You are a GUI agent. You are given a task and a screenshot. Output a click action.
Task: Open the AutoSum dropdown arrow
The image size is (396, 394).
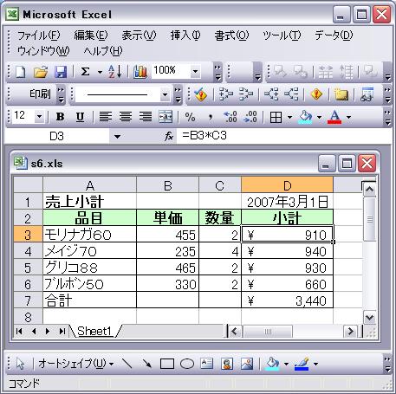pos(100,72)
